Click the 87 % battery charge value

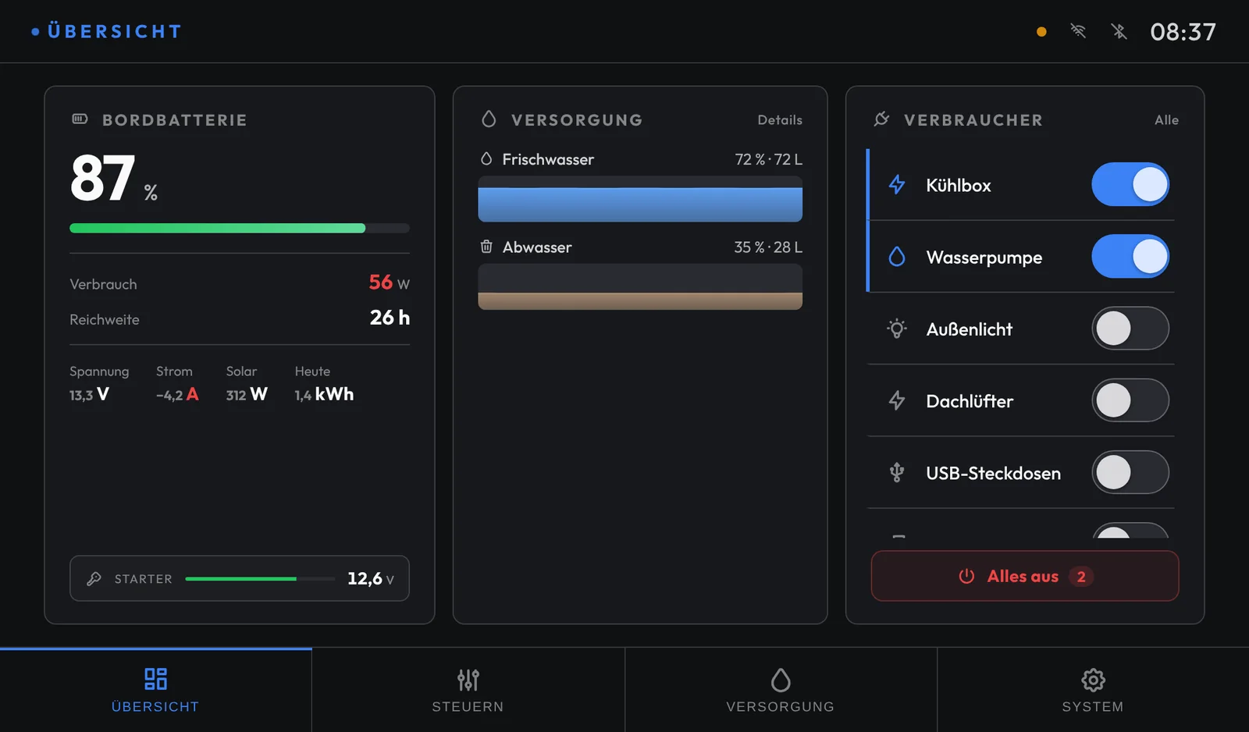pyautogui.click(x=114, y=178)
